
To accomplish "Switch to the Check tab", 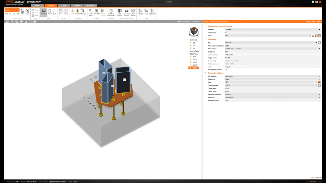I will click(x=64, y=6).
